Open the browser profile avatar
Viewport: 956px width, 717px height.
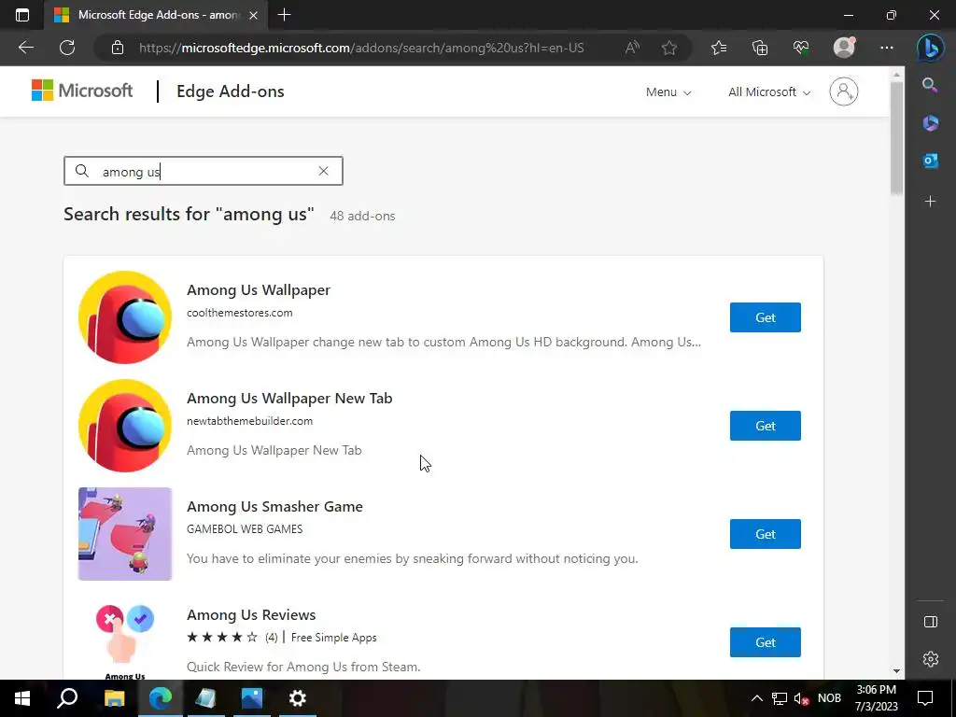pyautogui.click(x=844, y=47)
